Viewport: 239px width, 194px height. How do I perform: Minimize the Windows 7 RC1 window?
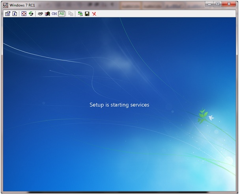(x=209, y=4)
